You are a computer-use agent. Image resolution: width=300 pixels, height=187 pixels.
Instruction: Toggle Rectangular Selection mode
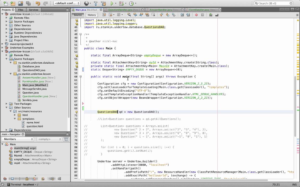click(x=153, y=15)
